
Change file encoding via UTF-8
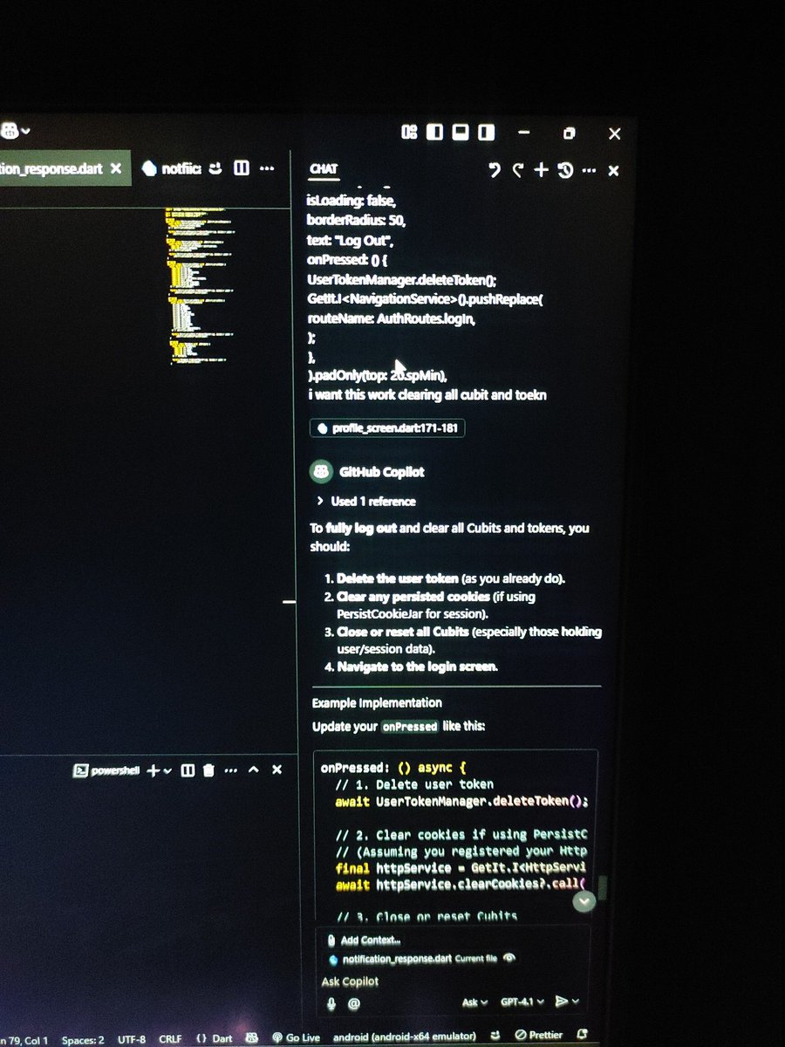[131, 1039]
